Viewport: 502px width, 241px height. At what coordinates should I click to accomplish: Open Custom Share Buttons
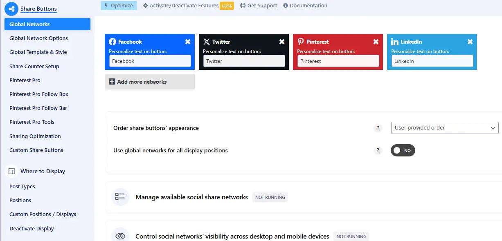(36, 150)
